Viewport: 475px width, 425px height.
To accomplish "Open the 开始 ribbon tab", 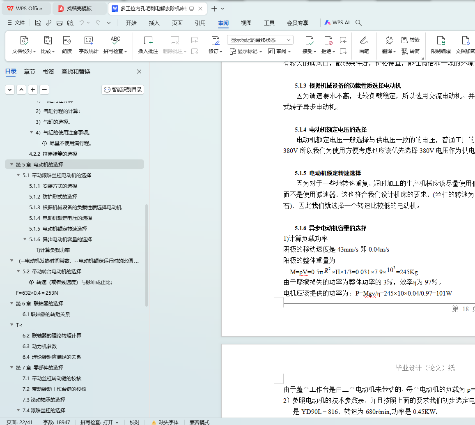I will point(131,23).
